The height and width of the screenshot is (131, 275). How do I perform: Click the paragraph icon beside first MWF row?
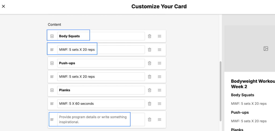click(52, 50)
